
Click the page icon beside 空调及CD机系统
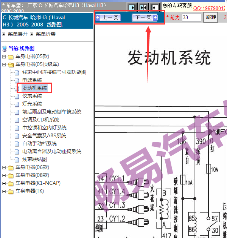(x=17, y=120)
